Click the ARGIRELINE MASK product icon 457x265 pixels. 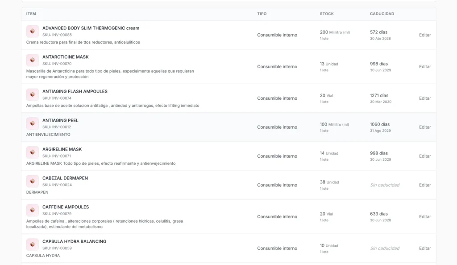point(32,152)
